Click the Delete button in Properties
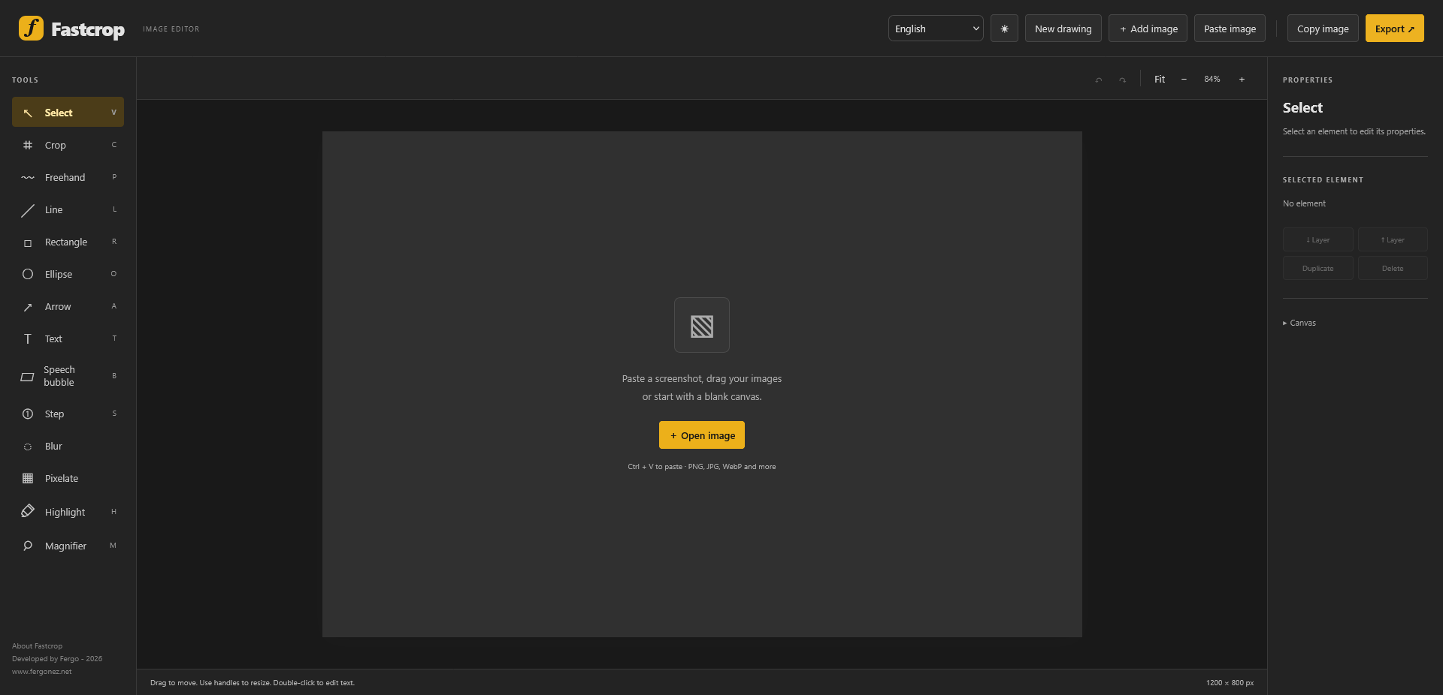 pyautogui.click(x=1393, y=268)
